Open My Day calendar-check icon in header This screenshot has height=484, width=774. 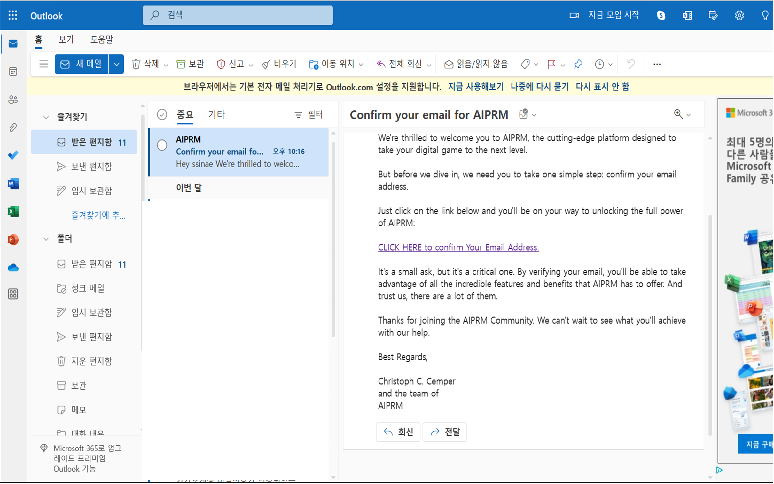pyautogui.click(x=714, y=15)
